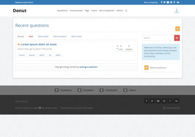
Task: Open Twitter link in top header bar
Action: pyautogui.click(x=164, y=2)
